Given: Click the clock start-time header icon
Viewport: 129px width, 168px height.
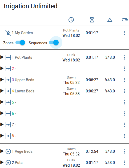Looking at the screenshot, I should click(x=71, y=20).
